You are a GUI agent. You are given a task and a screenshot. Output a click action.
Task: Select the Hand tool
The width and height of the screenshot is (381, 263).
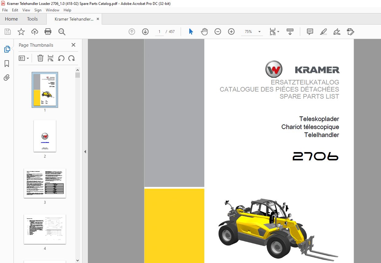(204, 31)
